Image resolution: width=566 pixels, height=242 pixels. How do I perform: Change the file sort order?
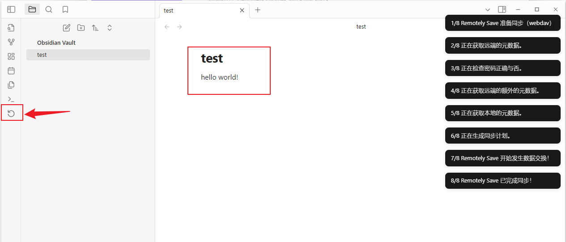[95, 28]
